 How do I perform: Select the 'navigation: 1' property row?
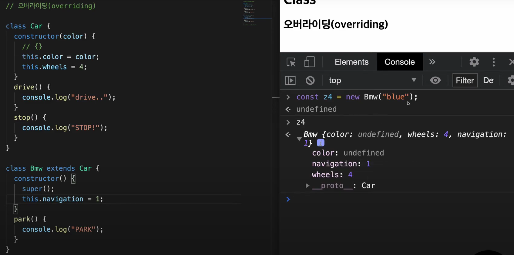pos(341,164)
